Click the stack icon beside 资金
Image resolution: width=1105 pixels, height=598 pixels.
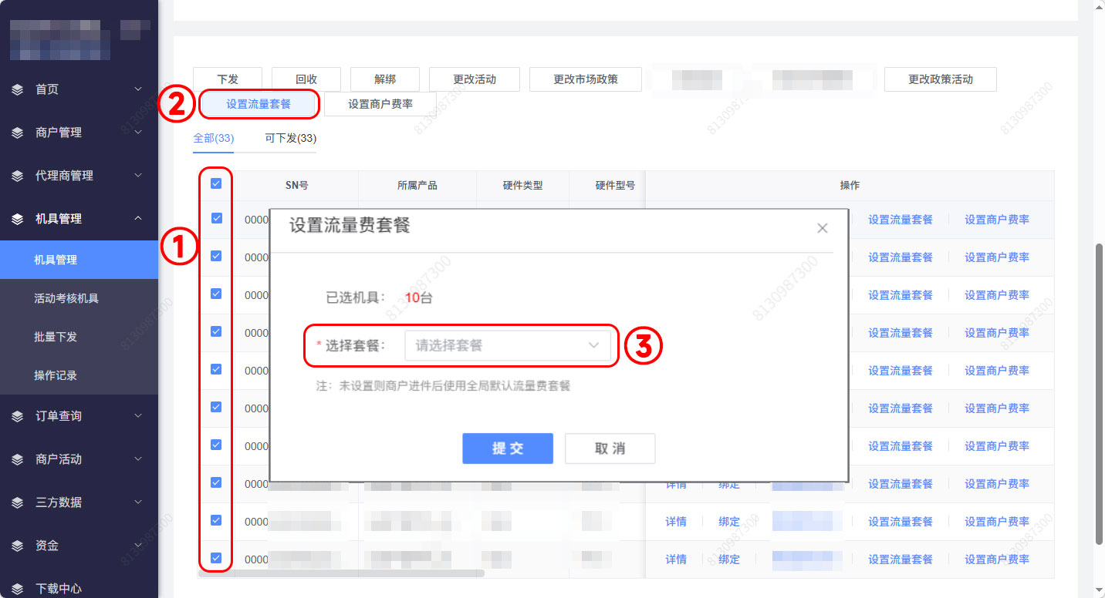click(x=18, y=546)
